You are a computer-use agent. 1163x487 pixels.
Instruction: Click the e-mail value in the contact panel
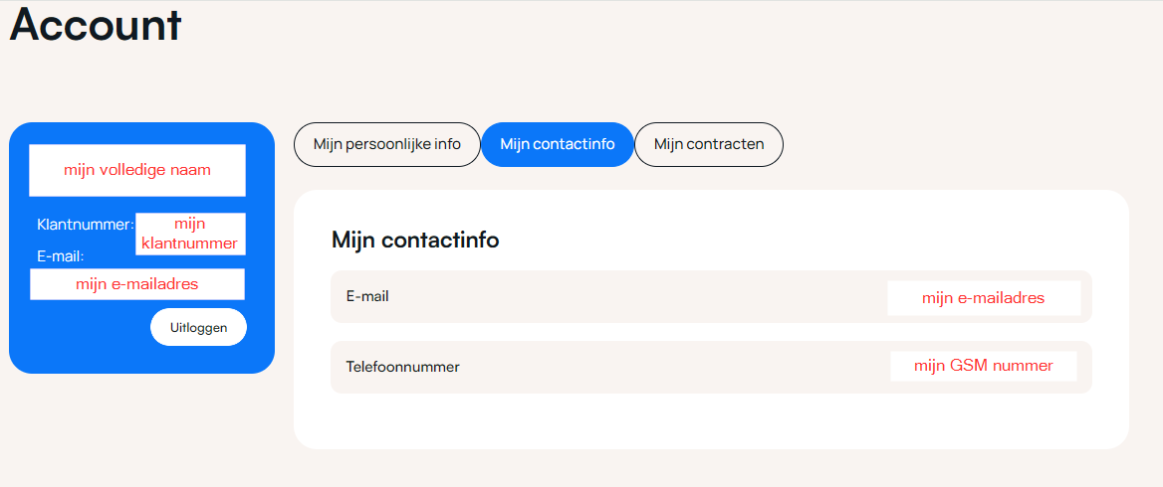[983, 298]
